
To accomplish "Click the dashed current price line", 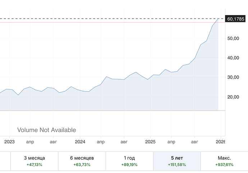I will [x=108, y=18].
